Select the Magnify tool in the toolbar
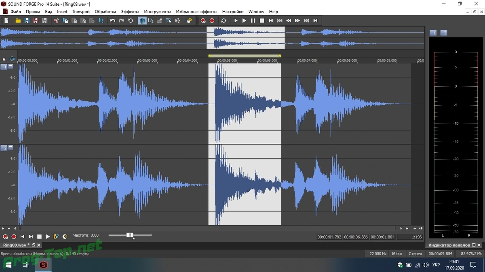The image size is (485, 272). 151,21
